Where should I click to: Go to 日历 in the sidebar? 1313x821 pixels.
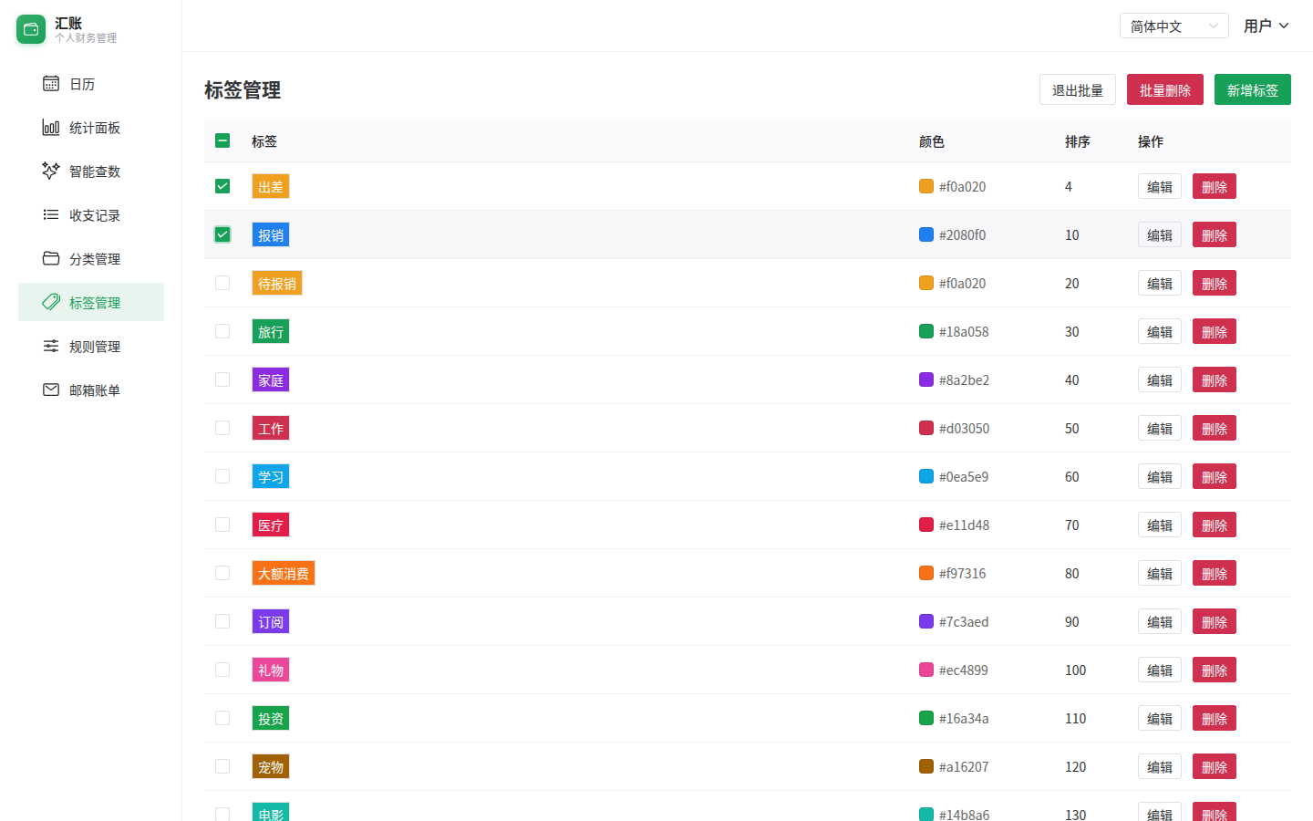click(91, 84)
